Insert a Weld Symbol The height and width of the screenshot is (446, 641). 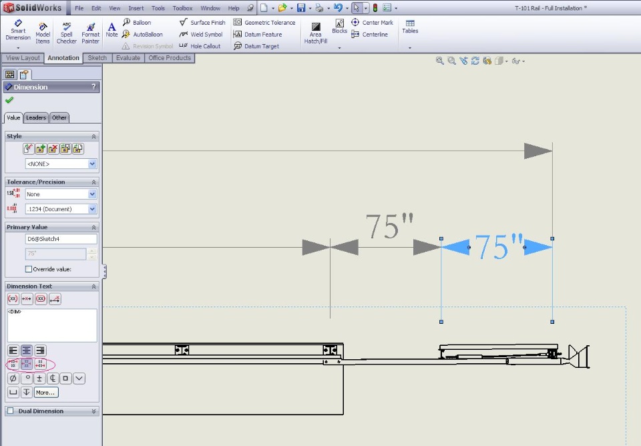click(201, 34)
